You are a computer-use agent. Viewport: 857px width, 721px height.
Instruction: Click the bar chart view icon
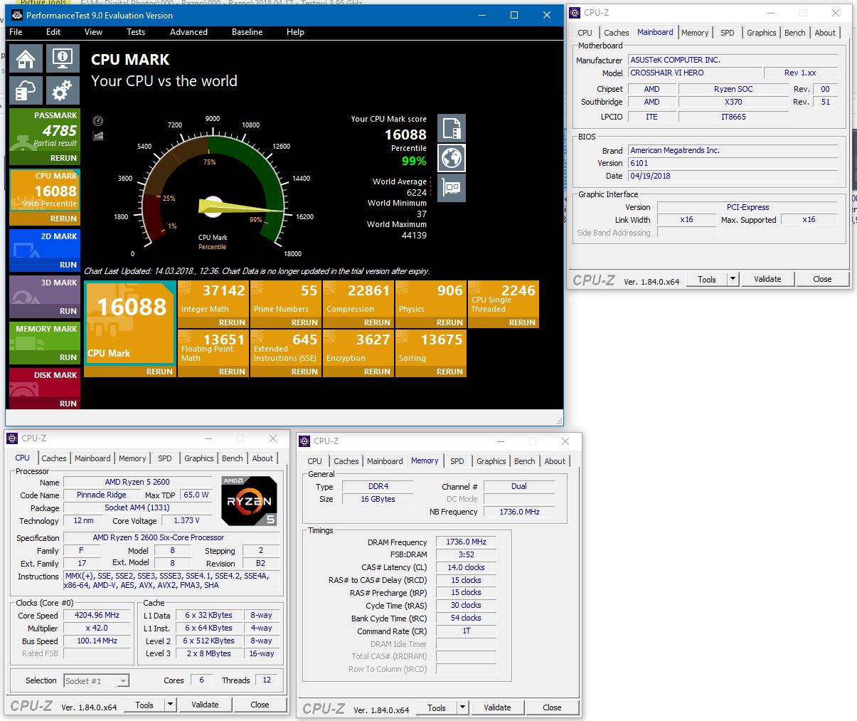coord(98,135)
